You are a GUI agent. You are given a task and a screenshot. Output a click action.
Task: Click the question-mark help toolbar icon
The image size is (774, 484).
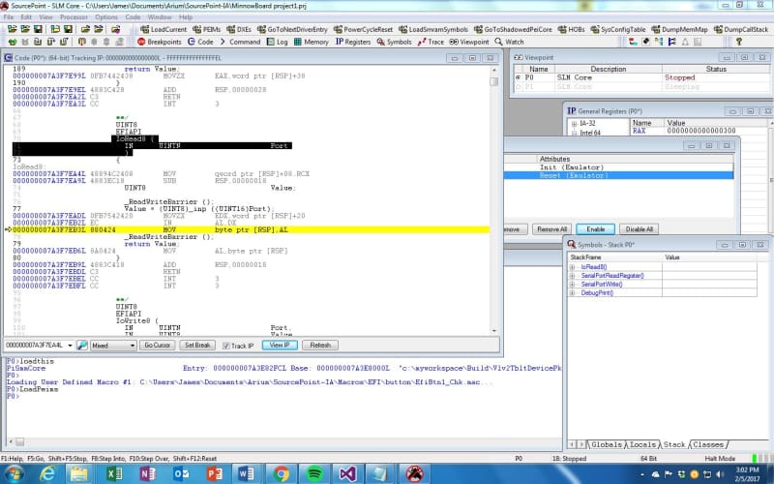(x=739, y=42)
